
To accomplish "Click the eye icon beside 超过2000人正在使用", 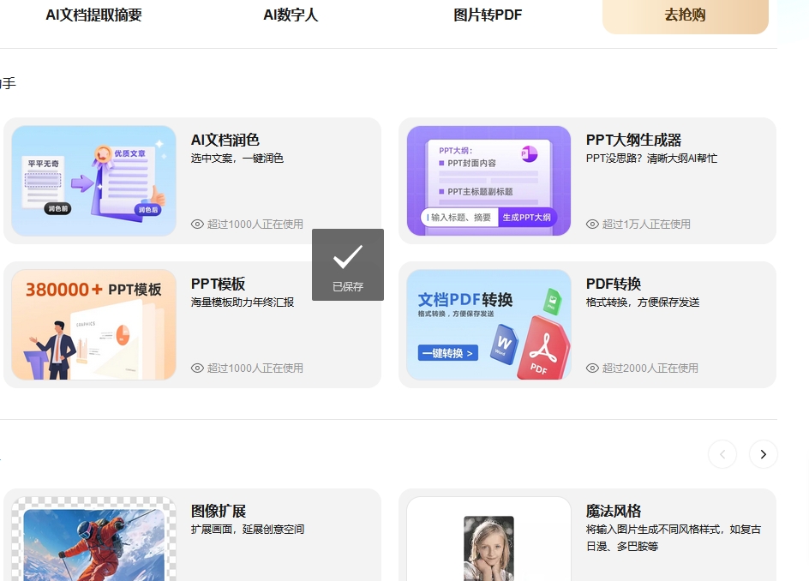I will pos(592,368).
